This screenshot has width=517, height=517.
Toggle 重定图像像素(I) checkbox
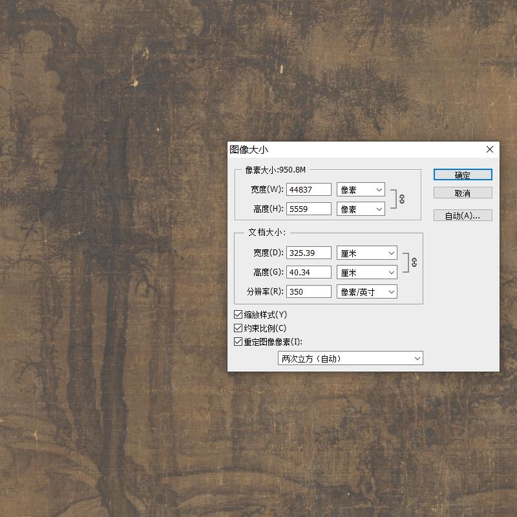pos(238,342)
